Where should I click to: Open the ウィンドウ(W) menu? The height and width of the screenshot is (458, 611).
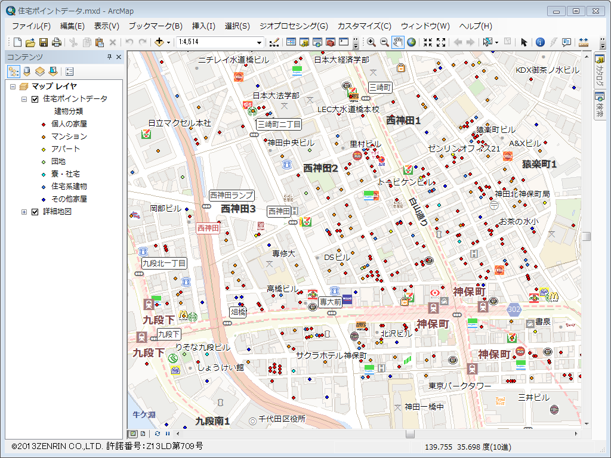[x=425, y=26]
